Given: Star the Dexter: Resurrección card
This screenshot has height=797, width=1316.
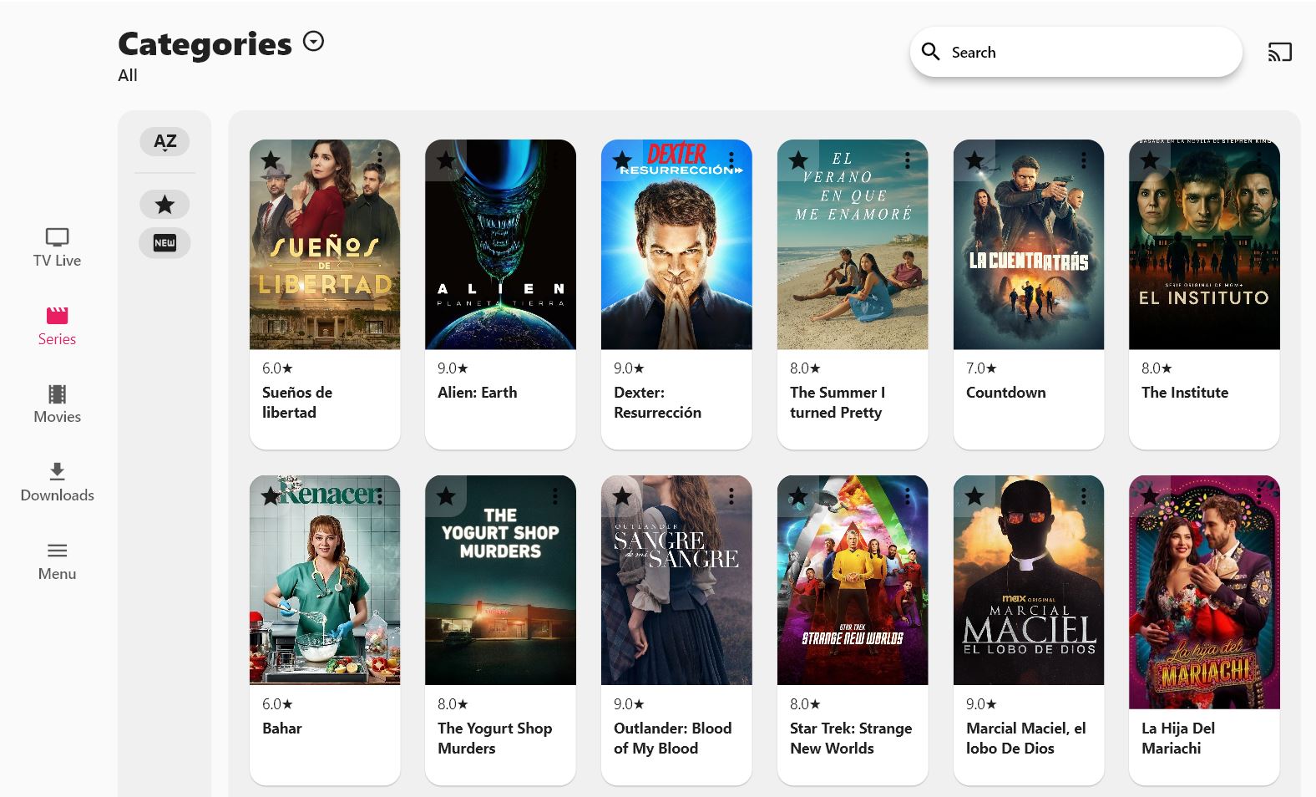Looking at the screenshot, I should pos(622,160).
